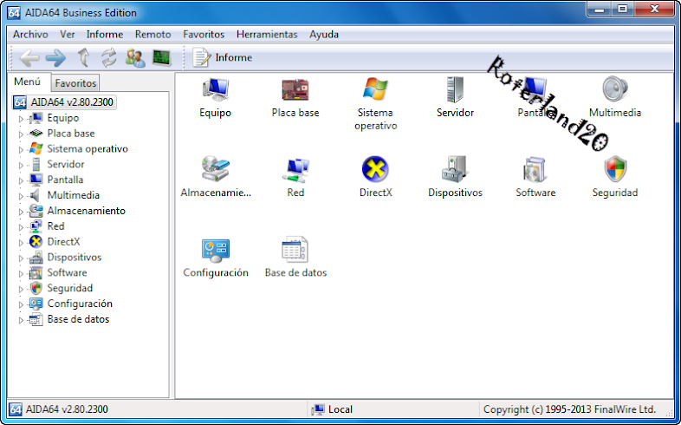The image size is (681, 425).
Task: Go up one level with the Up arrow
Action: tap(83, 57)
